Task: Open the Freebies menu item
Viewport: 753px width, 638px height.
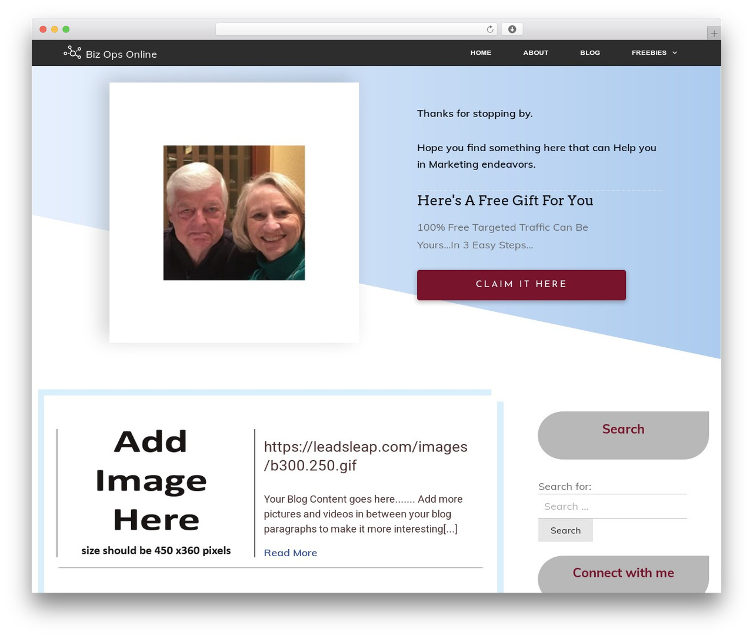Action: [x=649, y=53]
